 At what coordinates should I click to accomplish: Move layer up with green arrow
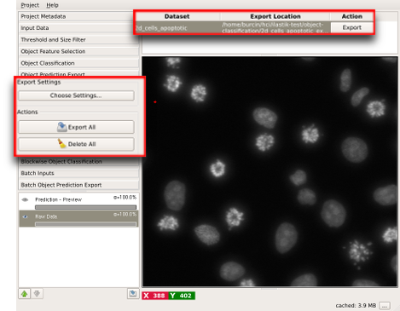point(25,293)
